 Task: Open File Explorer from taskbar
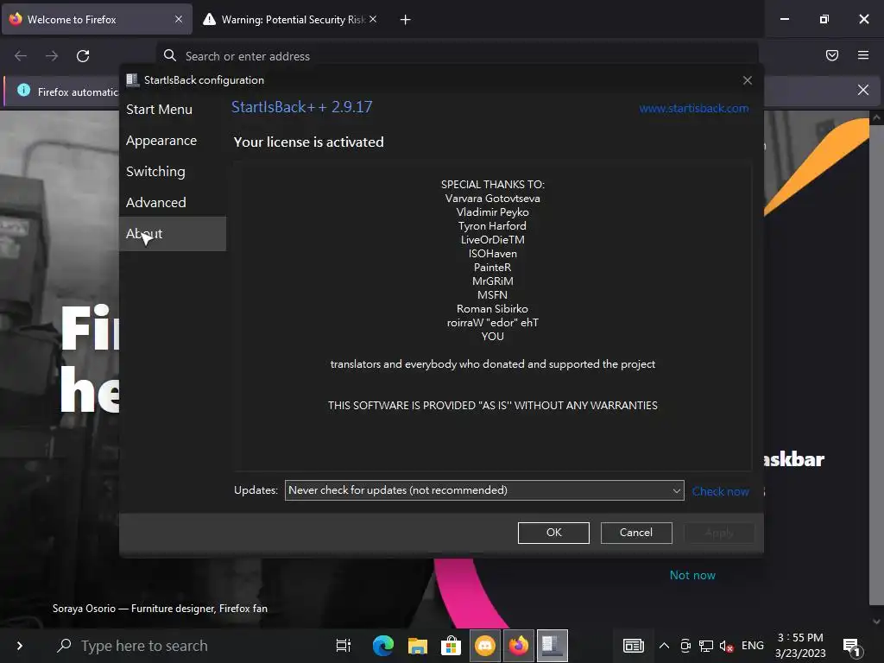(417, 646)
